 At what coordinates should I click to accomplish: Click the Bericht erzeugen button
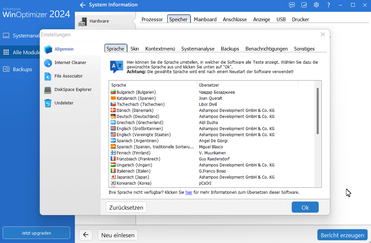[342, 235]
